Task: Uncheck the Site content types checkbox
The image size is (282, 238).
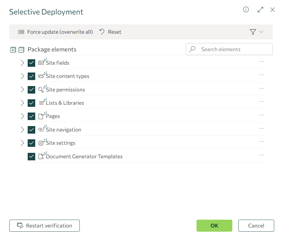Action: coord(32,76)
